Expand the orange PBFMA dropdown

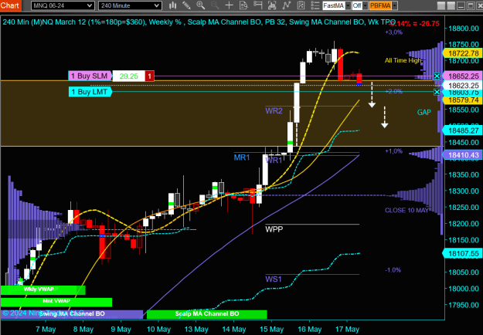pos(394,5)
